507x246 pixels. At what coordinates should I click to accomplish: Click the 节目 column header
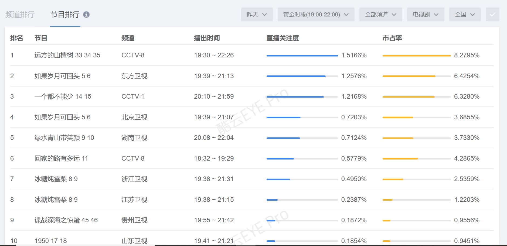pyautogui.click(x=41, y=38)
